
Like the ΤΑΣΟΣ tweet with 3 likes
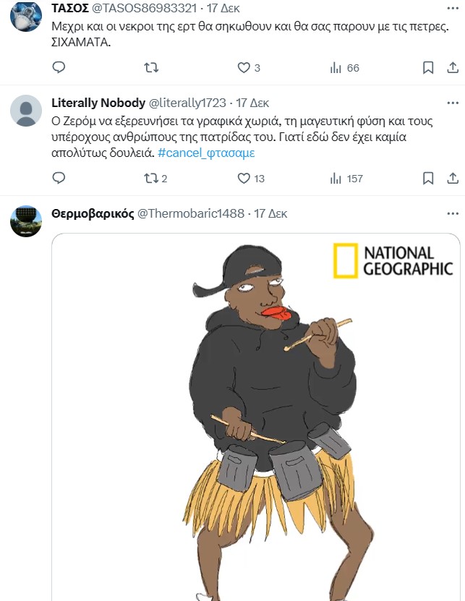(244, 67)
